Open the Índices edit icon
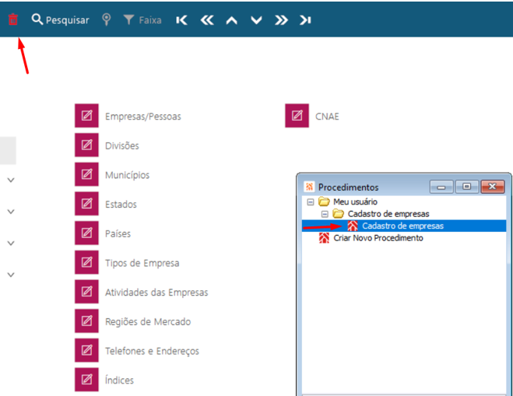The width and height of the screenshot is (513, 396). 86,380
